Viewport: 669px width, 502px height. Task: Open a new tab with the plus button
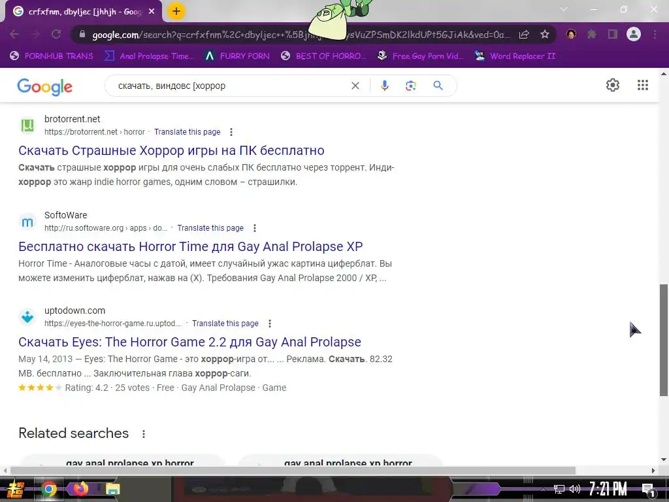pyautogui.click(x=176, y=12)
